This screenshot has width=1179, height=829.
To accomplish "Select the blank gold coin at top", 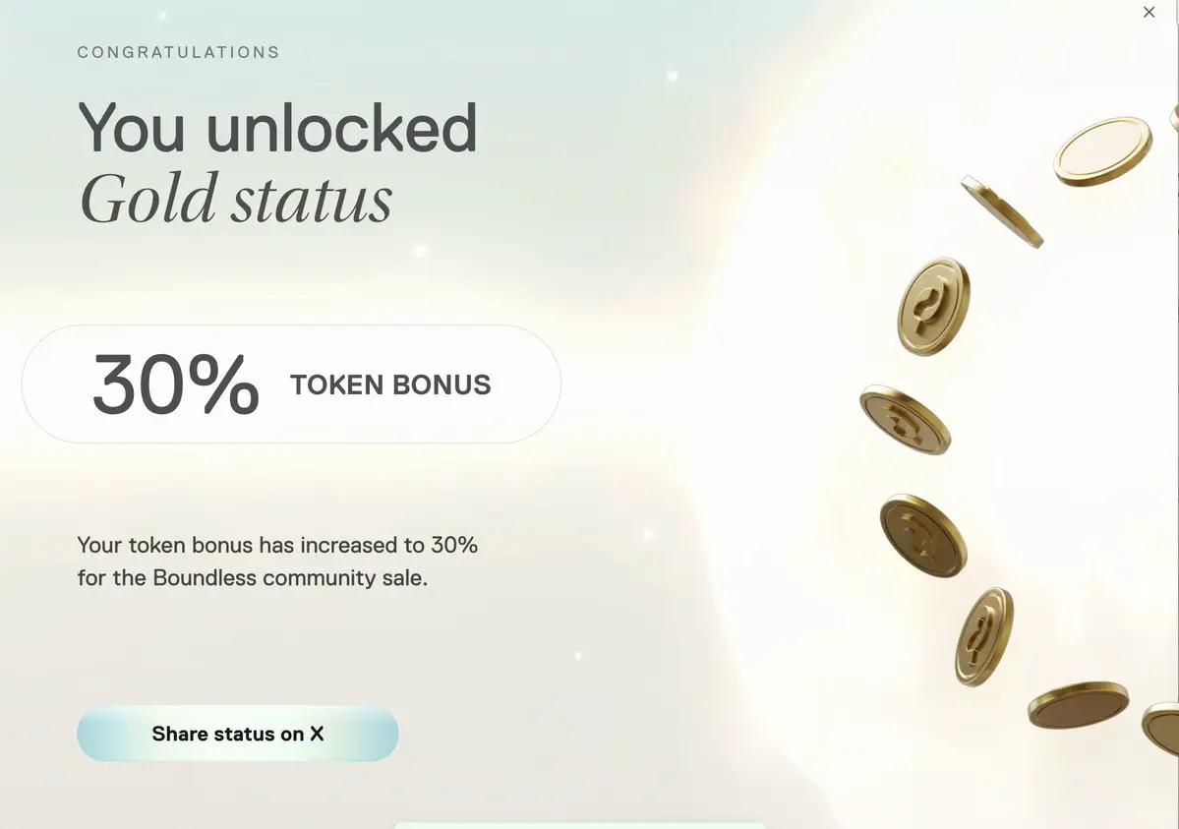I will 1103,151.
